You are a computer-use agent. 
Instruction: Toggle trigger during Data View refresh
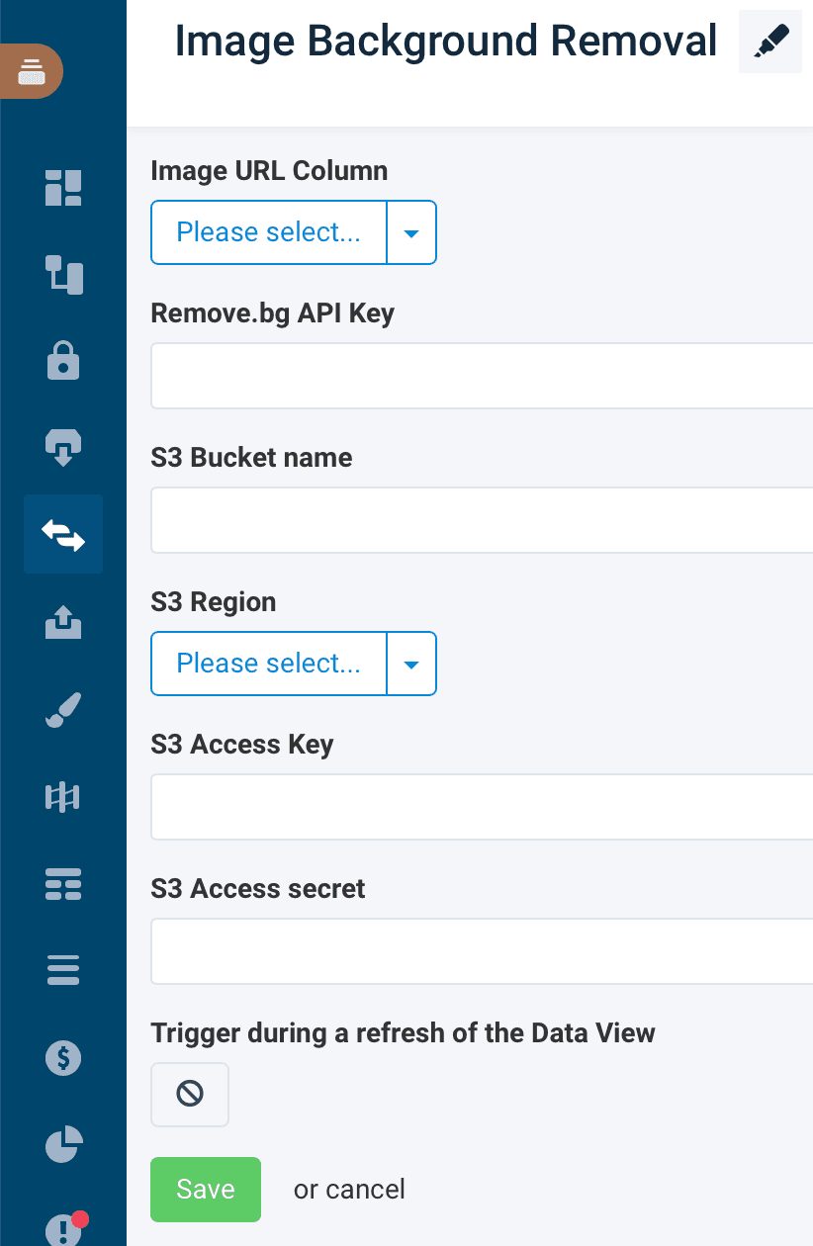click(x=190, y=1094)
